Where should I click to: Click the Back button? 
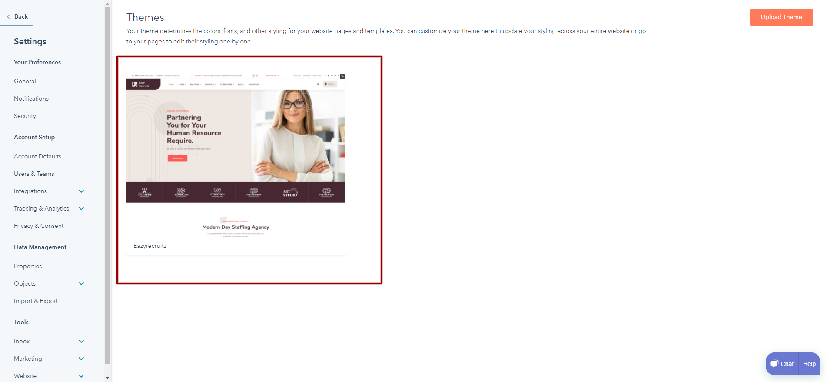17,17
